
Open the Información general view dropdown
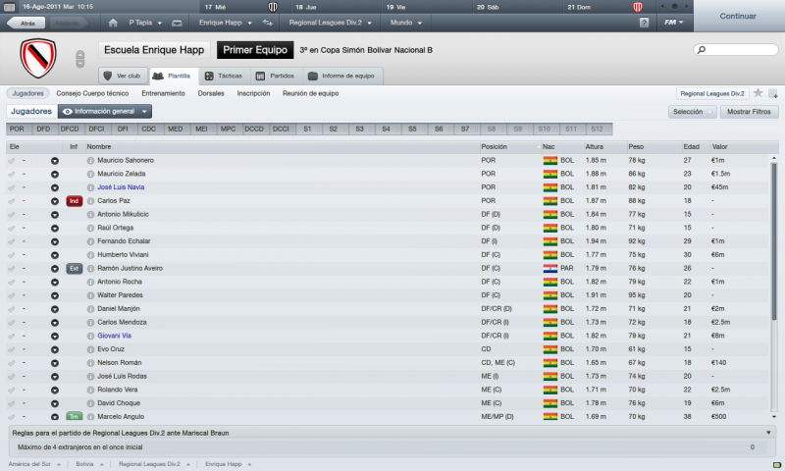(x=105, y=112)
